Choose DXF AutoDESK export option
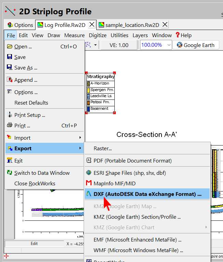This screenshot has width=223, height=262. click(x=147, y=194)
